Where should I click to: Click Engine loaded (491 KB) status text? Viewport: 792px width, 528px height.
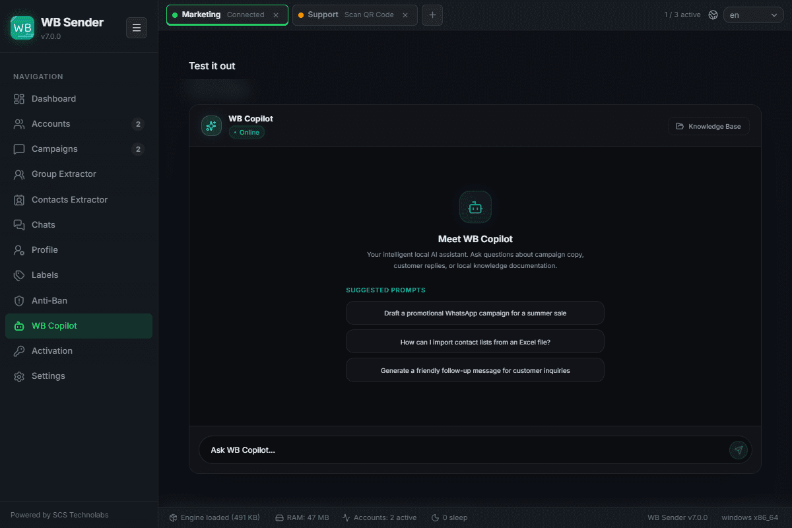220,517
